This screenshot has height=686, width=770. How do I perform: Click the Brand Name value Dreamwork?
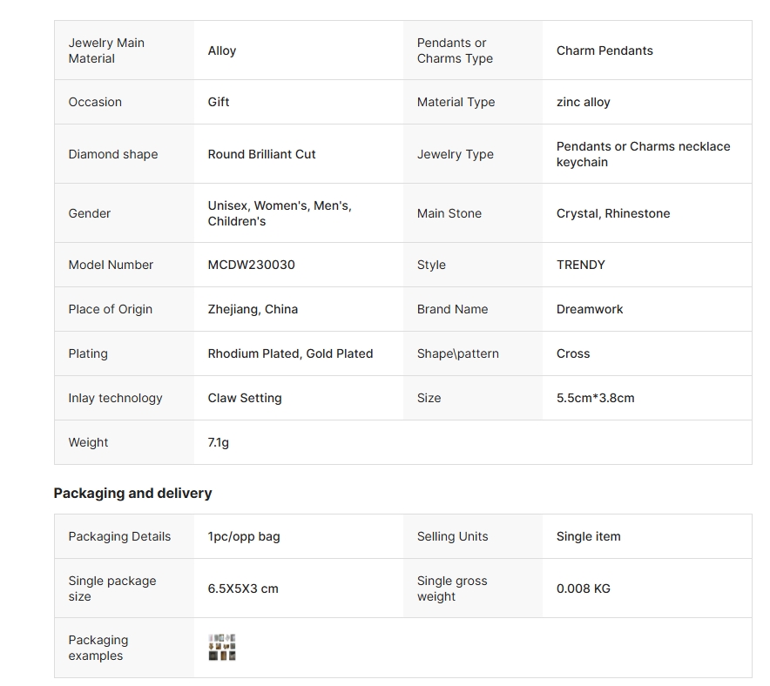click(x=590, y=309)
